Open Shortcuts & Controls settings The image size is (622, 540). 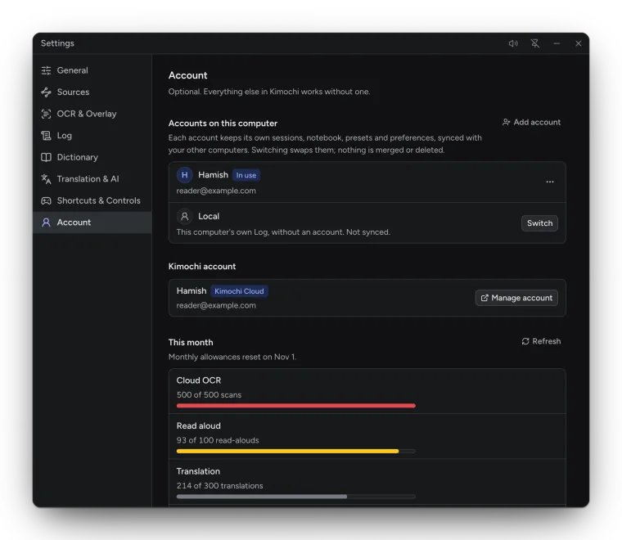(92, 201)
